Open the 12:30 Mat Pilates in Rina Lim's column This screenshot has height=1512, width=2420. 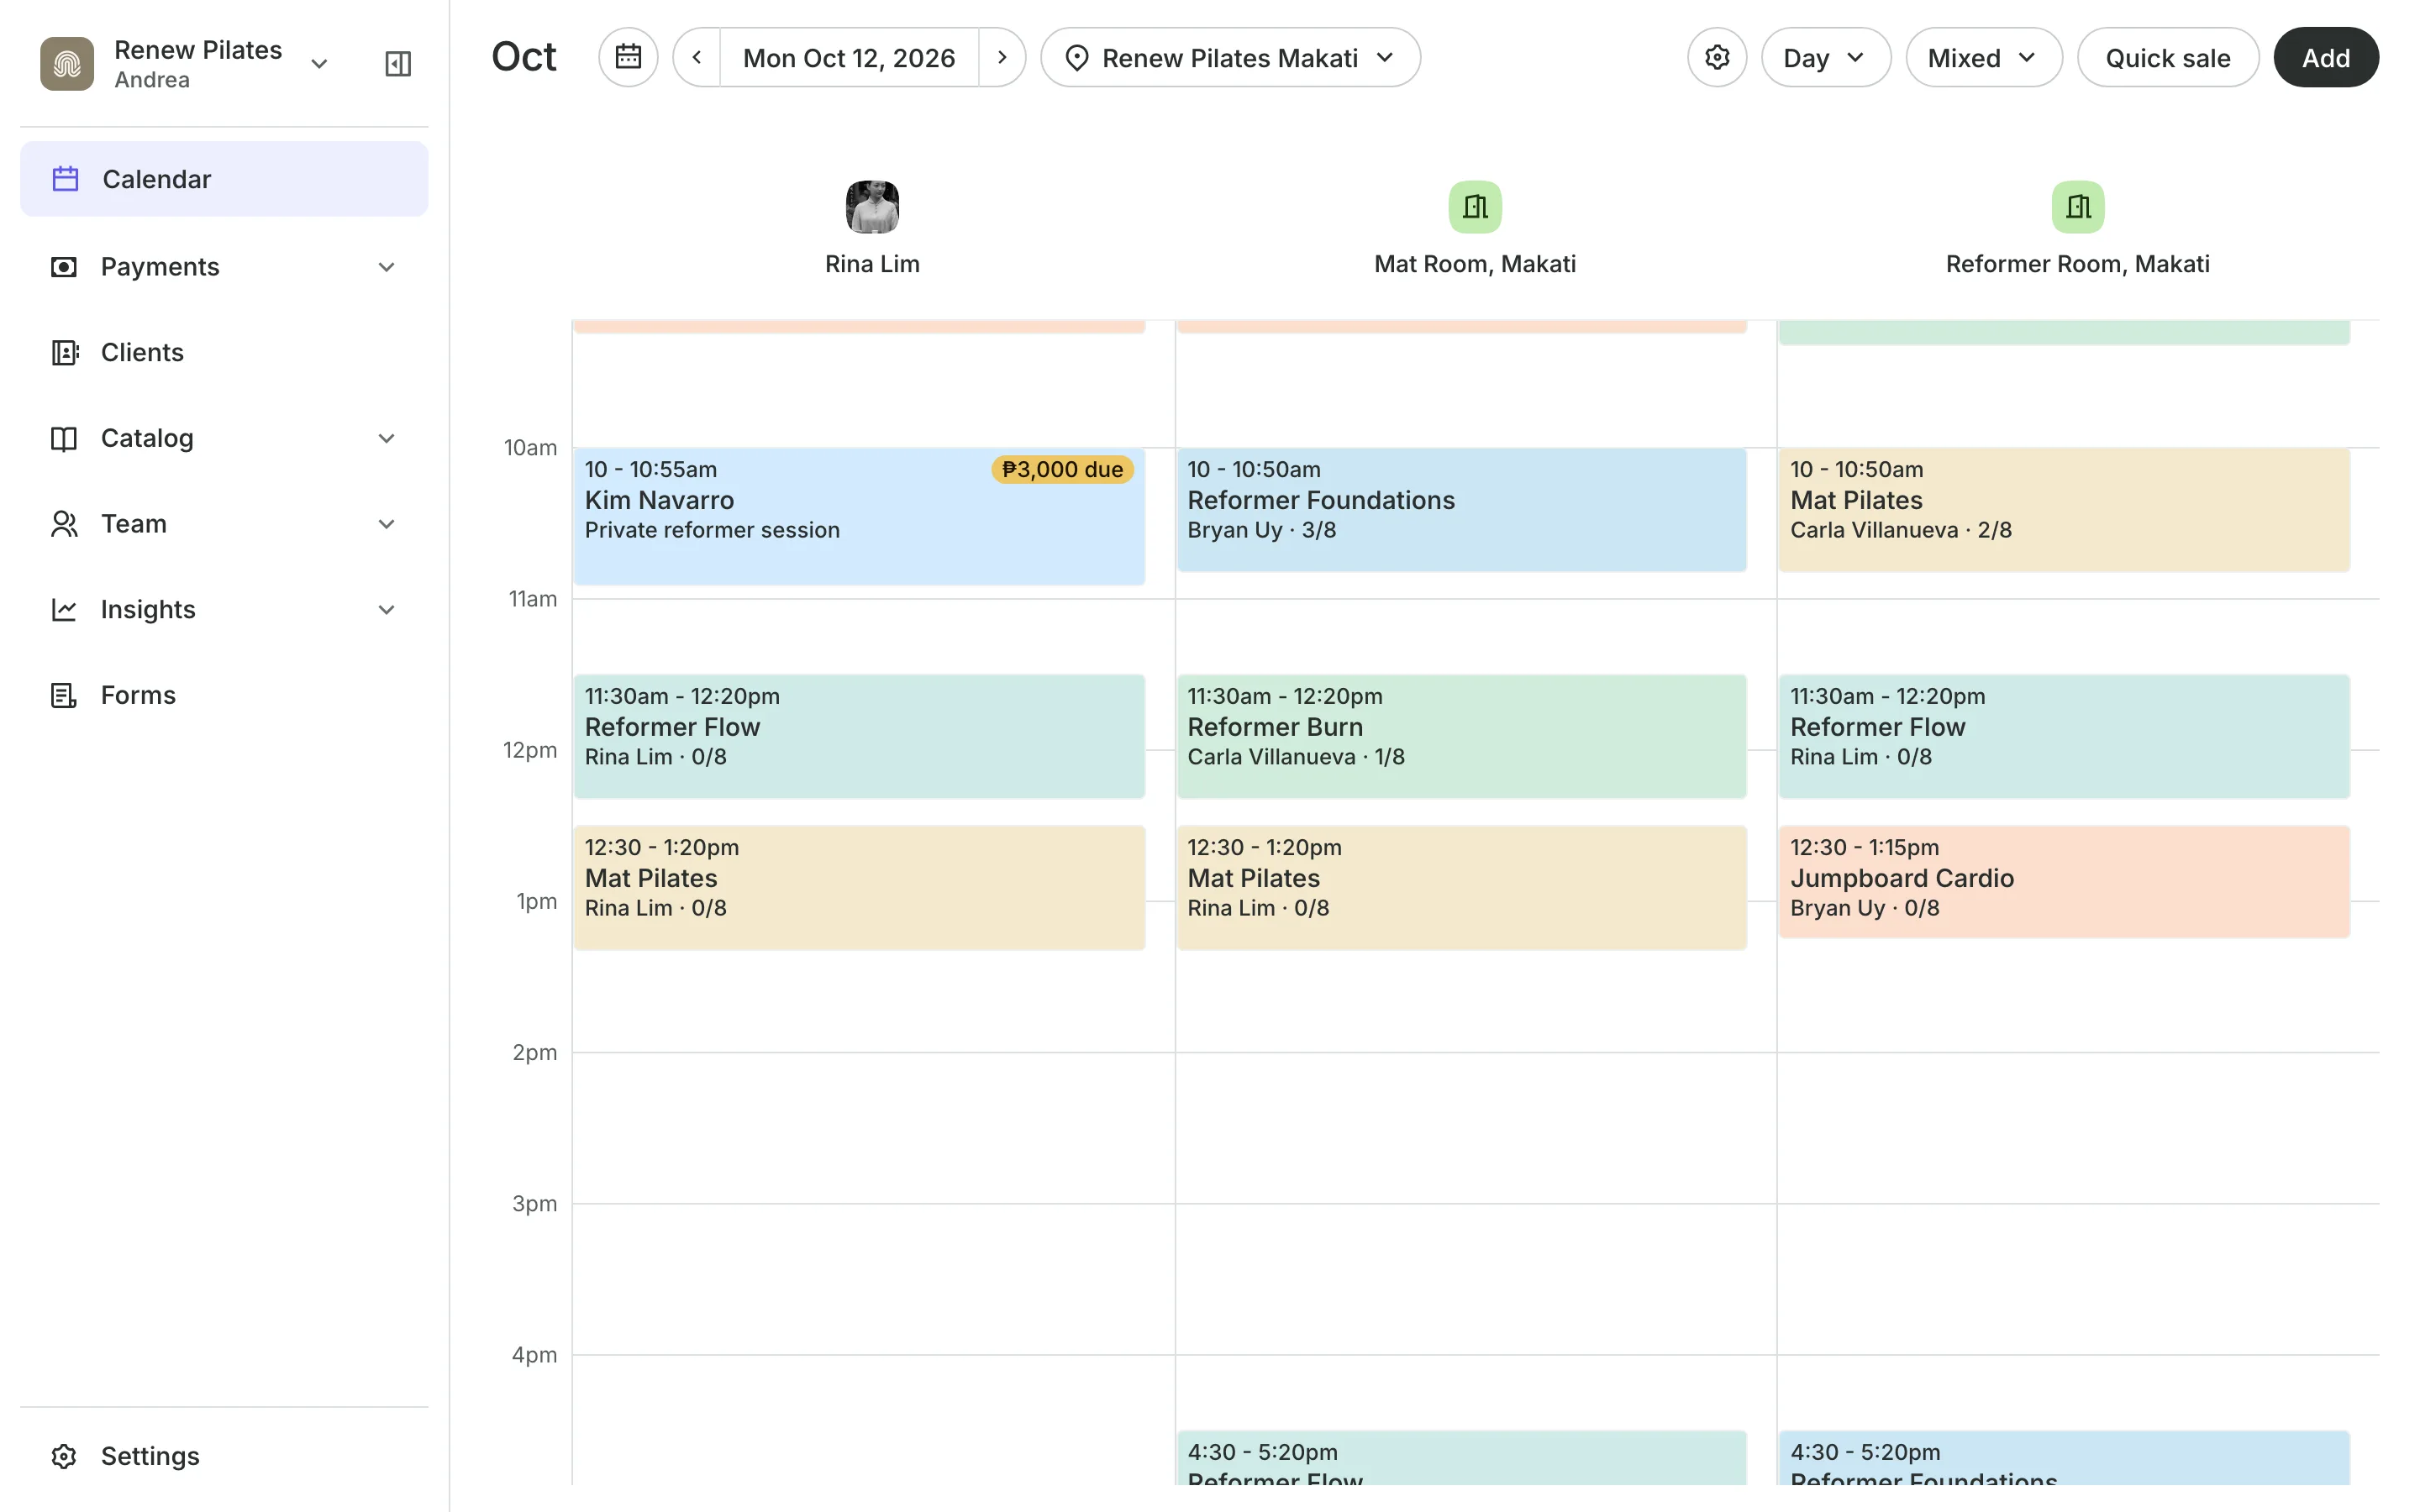pyautogui.click(x=859, y=888)
